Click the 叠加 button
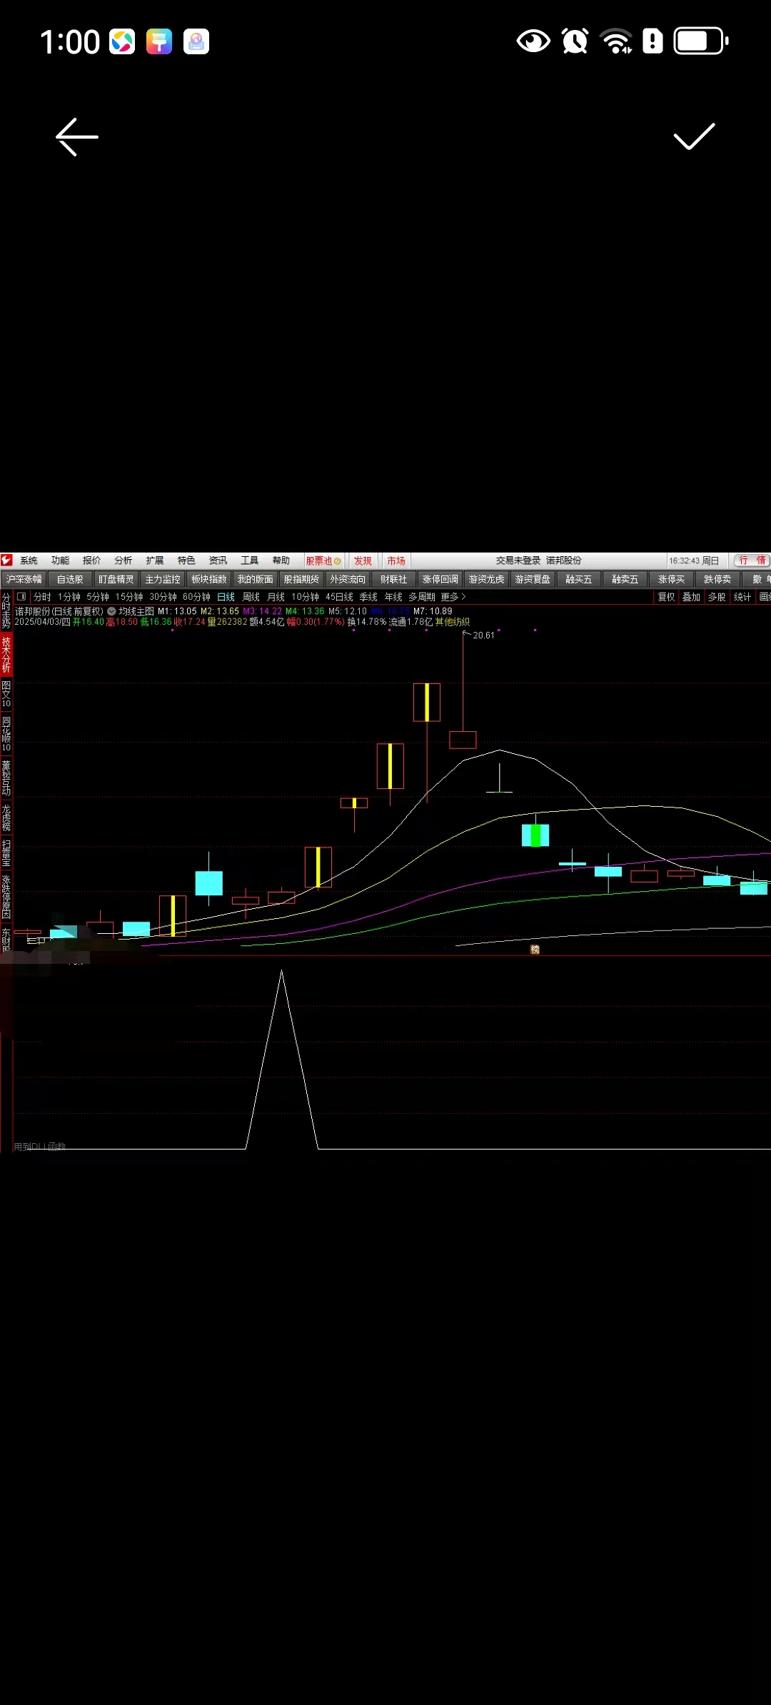Viewport: 771px width, 1705px height. click(x=691, y=596)
